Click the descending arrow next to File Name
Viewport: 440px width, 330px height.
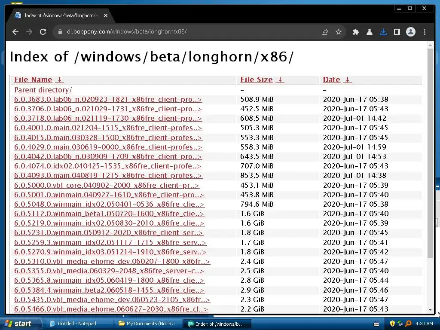59,79
